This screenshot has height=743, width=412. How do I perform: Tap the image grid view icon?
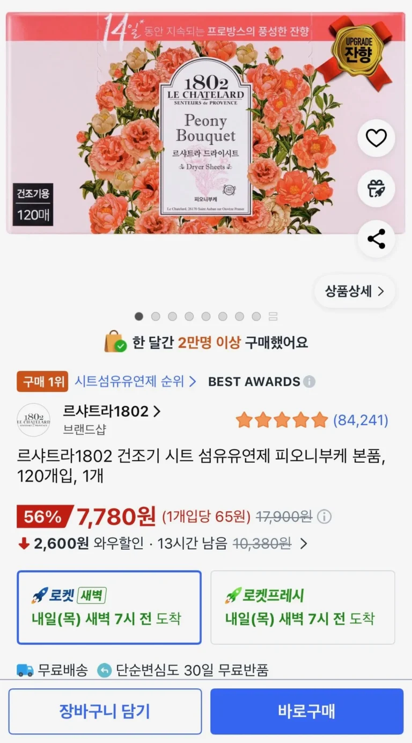coord(273,316)
